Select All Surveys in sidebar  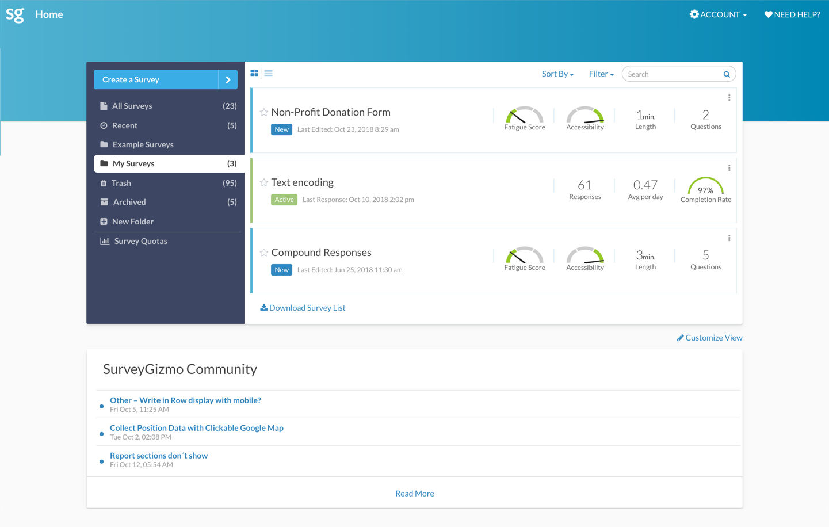(x=169, y=106)
